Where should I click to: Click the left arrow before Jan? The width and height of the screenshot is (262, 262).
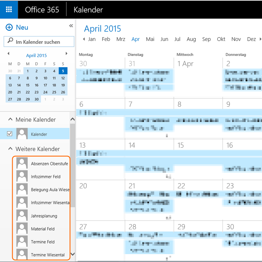point(84,39)
